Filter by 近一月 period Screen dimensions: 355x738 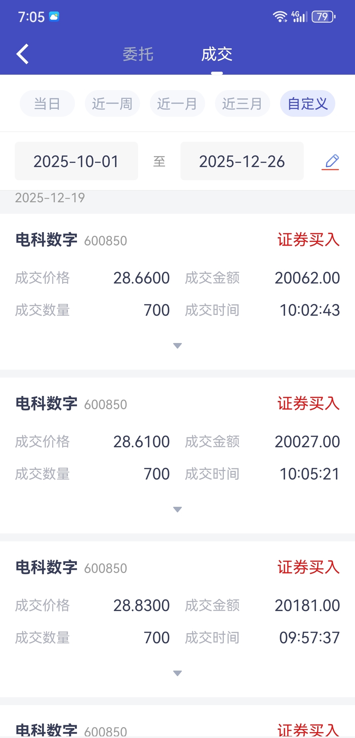click(177, 104)
